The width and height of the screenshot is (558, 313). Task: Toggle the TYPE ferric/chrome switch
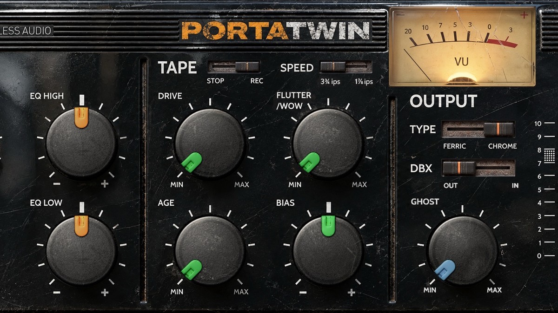click(478, 130)
